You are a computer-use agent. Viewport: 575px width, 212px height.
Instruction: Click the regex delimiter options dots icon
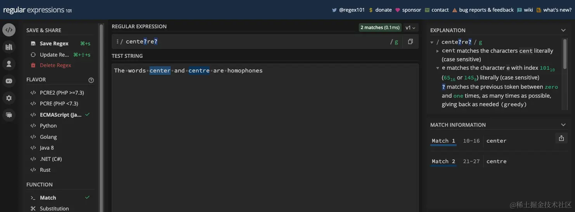coord(117,41)
